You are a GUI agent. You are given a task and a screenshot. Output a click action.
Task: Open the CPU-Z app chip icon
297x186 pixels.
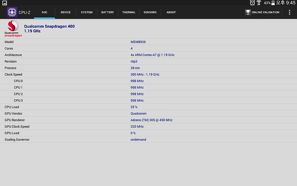(12, 12)
